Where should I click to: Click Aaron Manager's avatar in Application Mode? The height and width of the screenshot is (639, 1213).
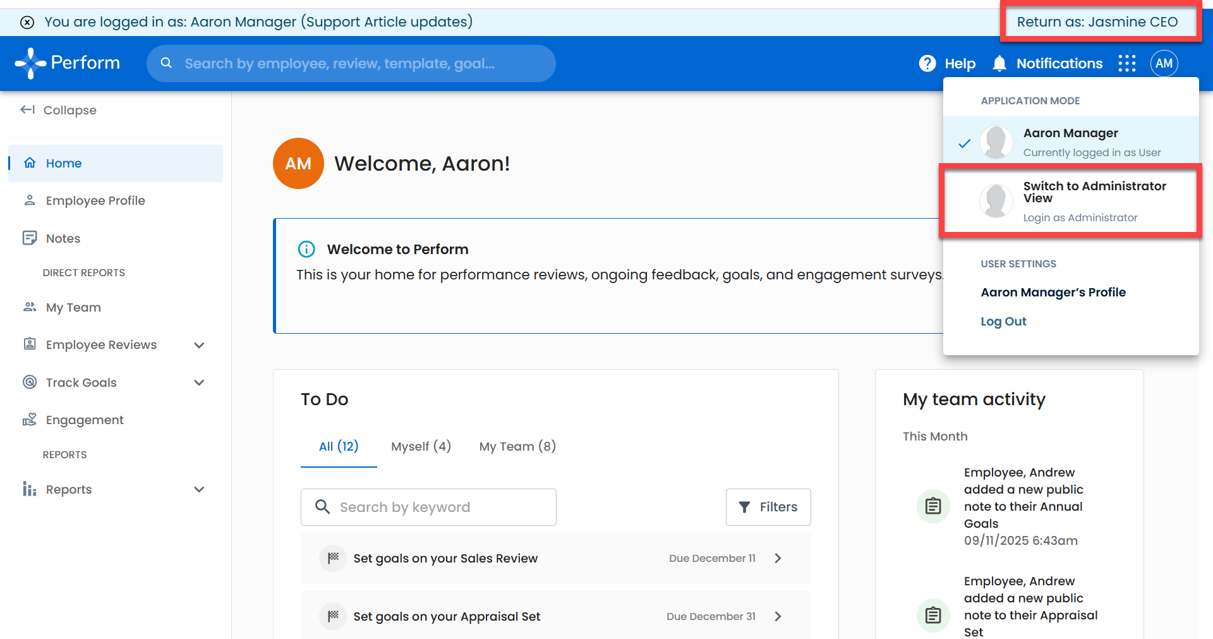click(996, 142)
